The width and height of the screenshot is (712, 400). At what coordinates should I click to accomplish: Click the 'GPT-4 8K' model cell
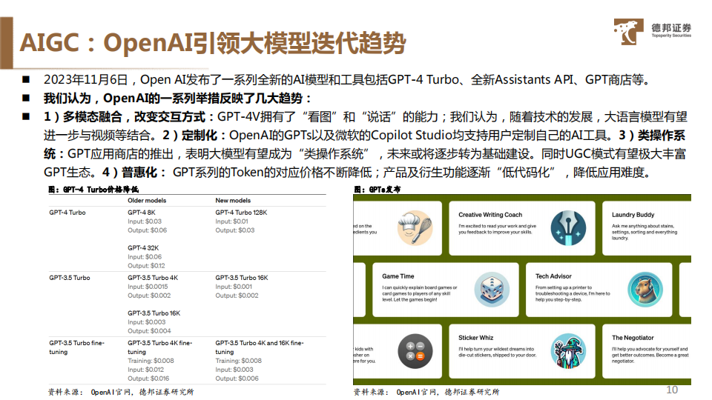point(141,213)
